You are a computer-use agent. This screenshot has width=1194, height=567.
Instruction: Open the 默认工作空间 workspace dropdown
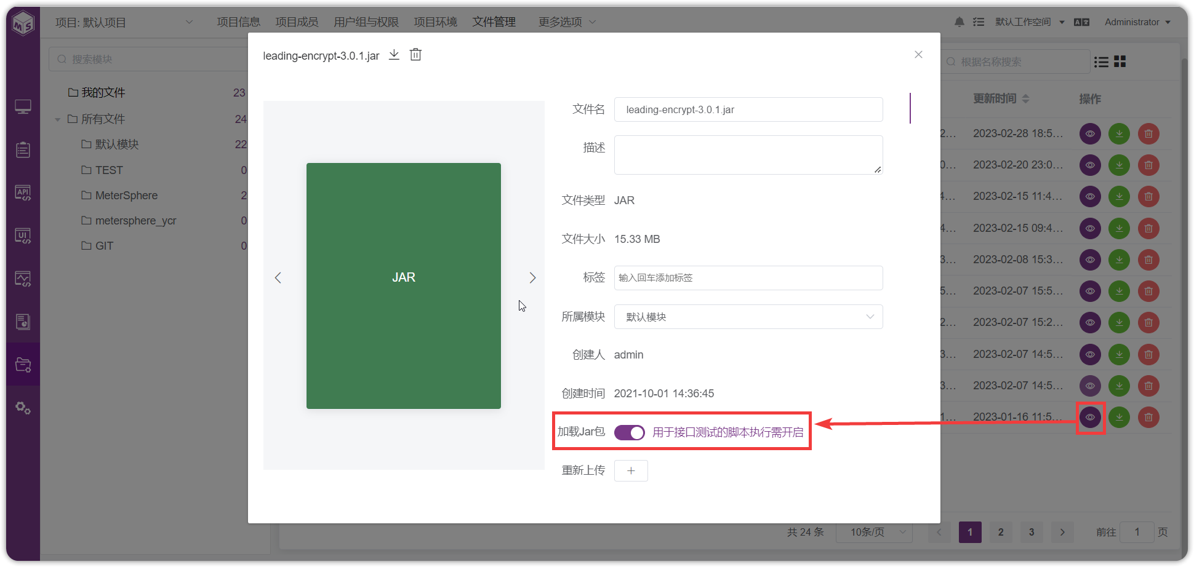tap(1030, 22)
